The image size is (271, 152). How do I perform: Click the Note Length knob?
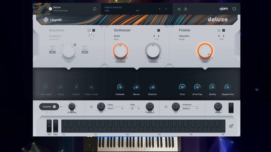click(x=46, y=87)
